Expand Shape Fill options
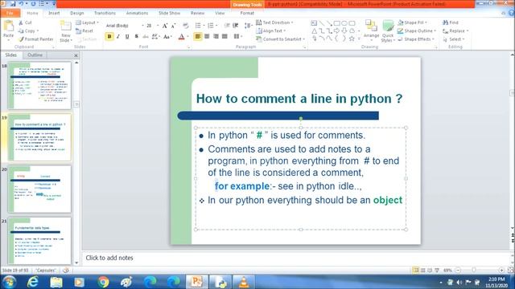515x289 pixels. point(413,22)
